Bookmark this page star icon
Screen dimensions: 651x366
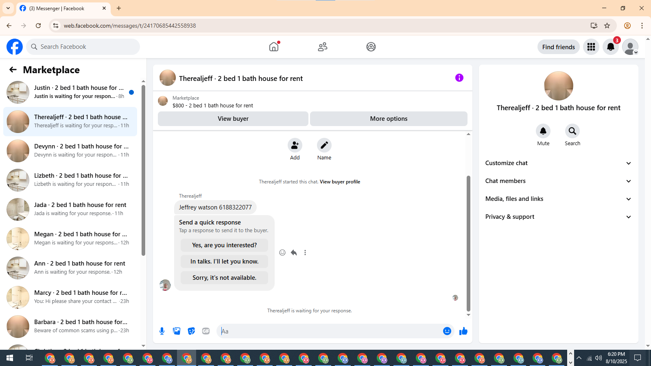pyautogui.click(x=607, y=26)
